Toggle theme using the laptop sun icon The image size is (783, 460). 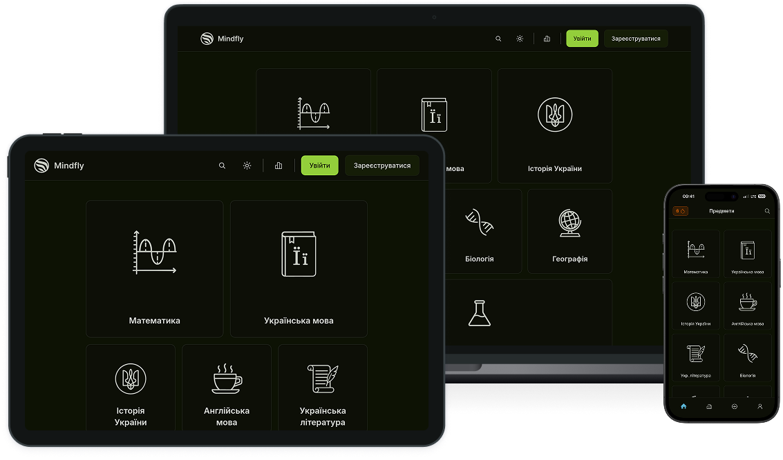(x=520, y=39)
